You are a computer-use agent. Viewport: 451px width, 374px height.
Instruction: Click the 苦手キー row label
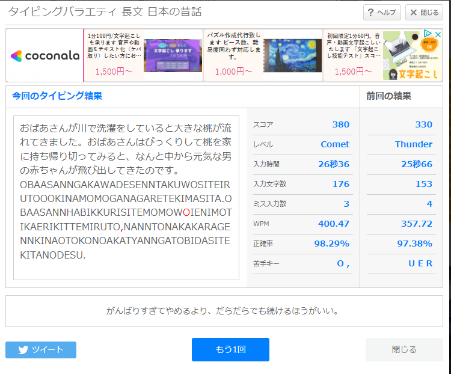click(x=266, y=263)
